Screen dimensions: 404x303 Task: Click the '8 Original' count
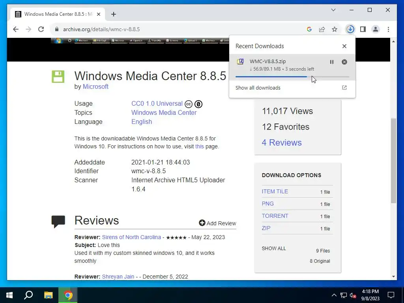[x=320, y=261]
